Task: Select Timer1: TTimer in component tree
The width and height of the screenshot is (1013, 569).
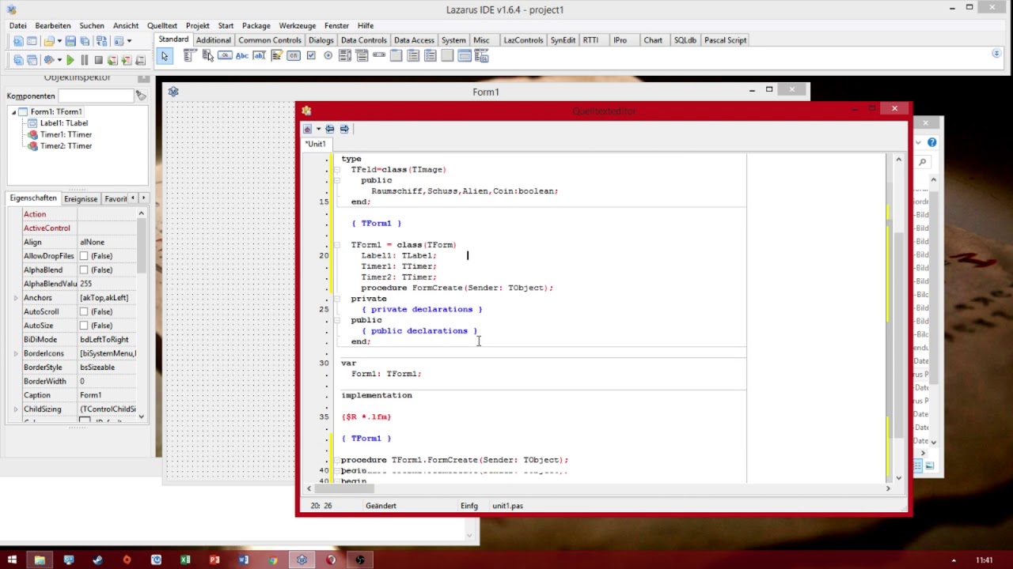Action: tap(66, 134)
